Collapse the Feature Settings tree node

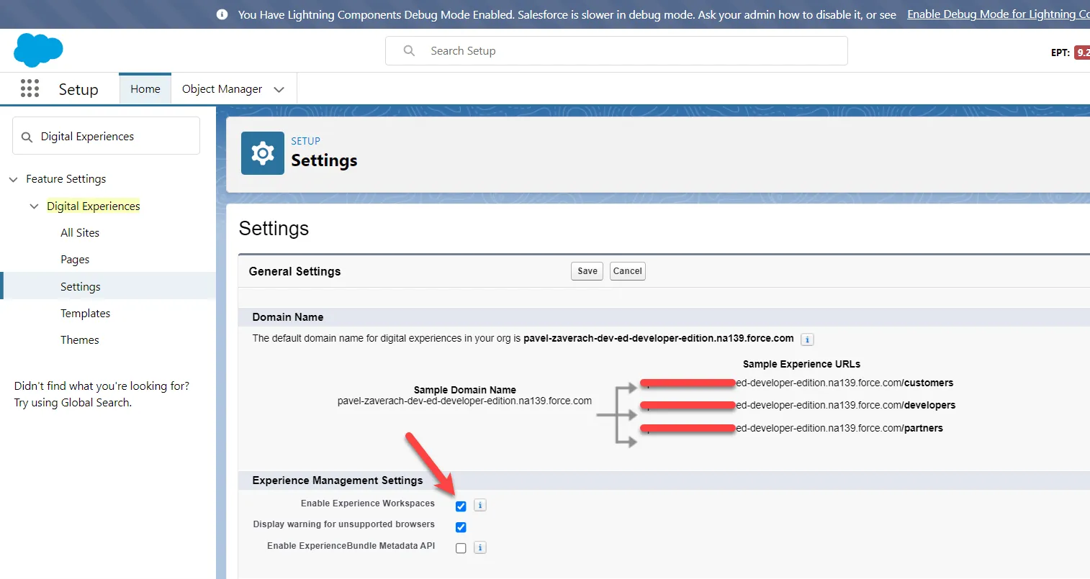tap(13, 179)
